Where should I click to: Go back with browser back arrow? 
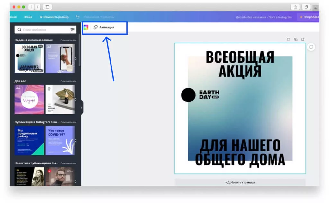pos(31,7)
